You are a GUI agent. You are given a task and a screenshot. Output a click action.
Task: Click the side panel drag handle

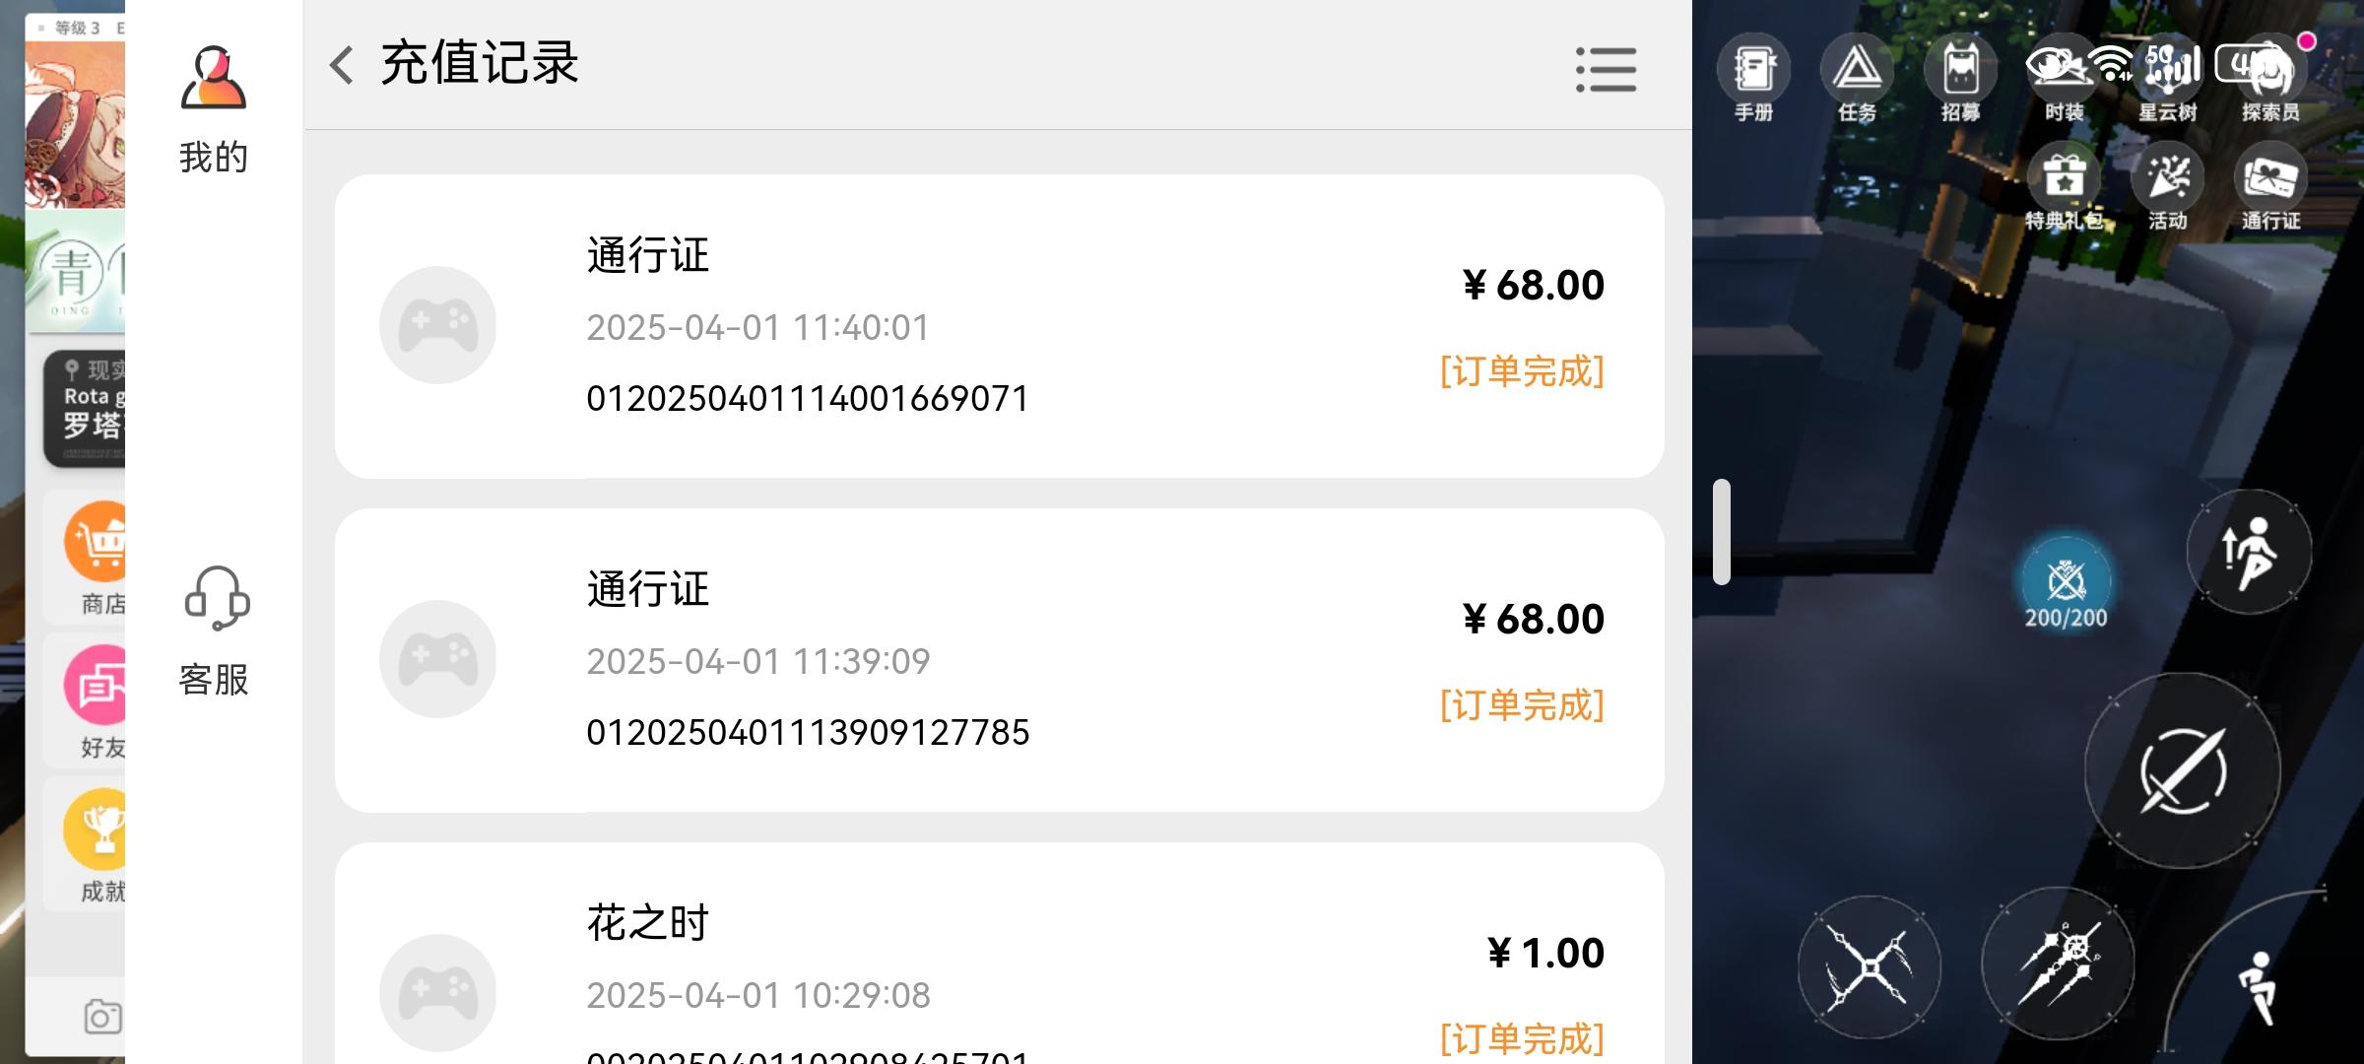click(1722, 532)
